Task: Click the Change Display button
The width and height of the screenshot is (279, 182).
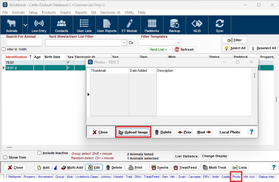Action: click(x=215, y=156)
